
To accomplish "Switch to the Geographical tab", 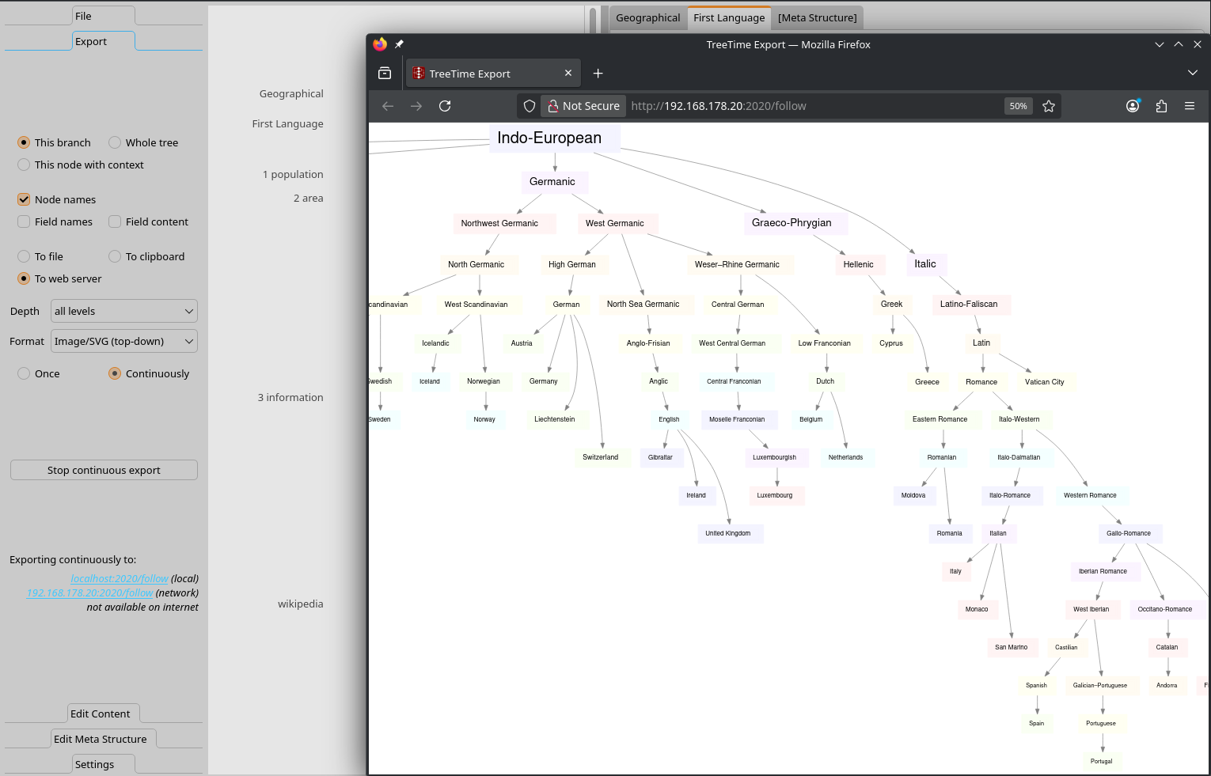I will pyautogui.click(x=647, y=18).
